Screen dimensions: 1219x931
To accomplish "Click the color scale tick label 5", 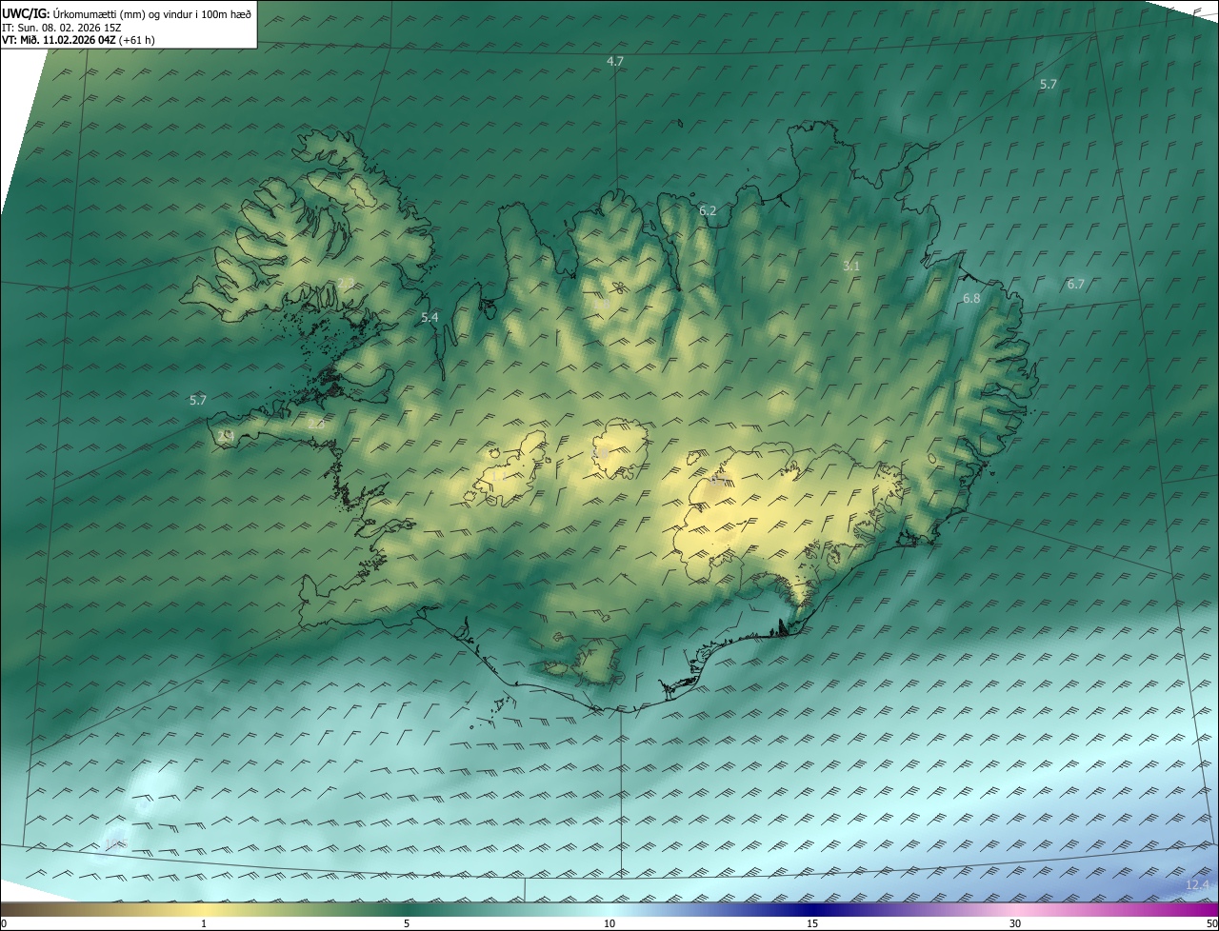I will (407, 923).
